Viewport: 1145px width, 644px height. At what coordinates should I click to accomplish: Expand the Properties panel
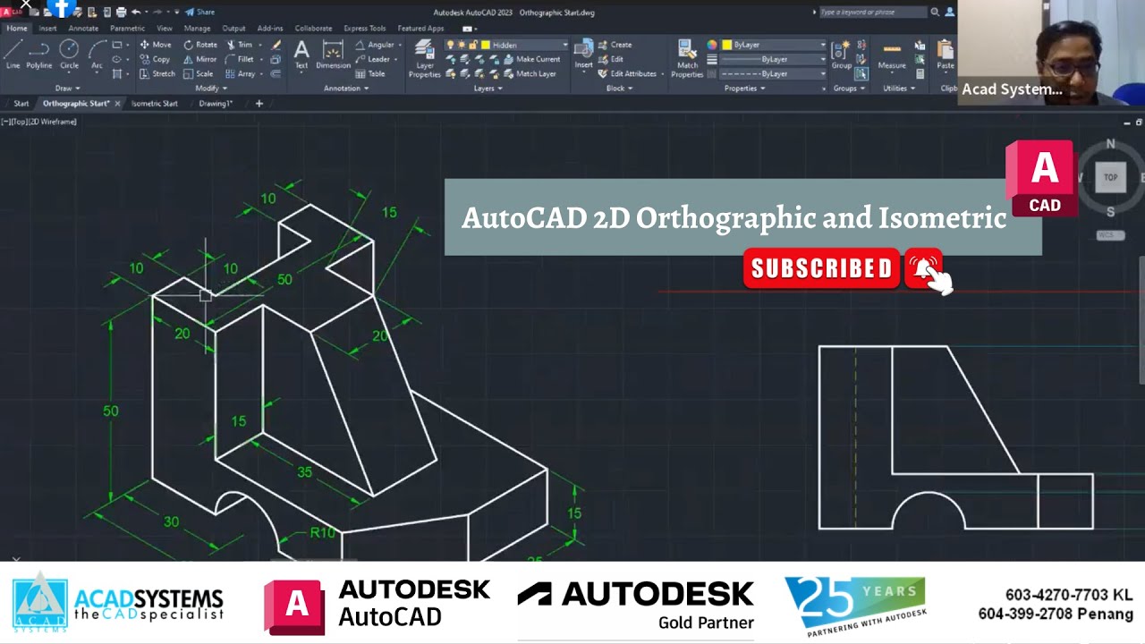click(x=744, y=88)
